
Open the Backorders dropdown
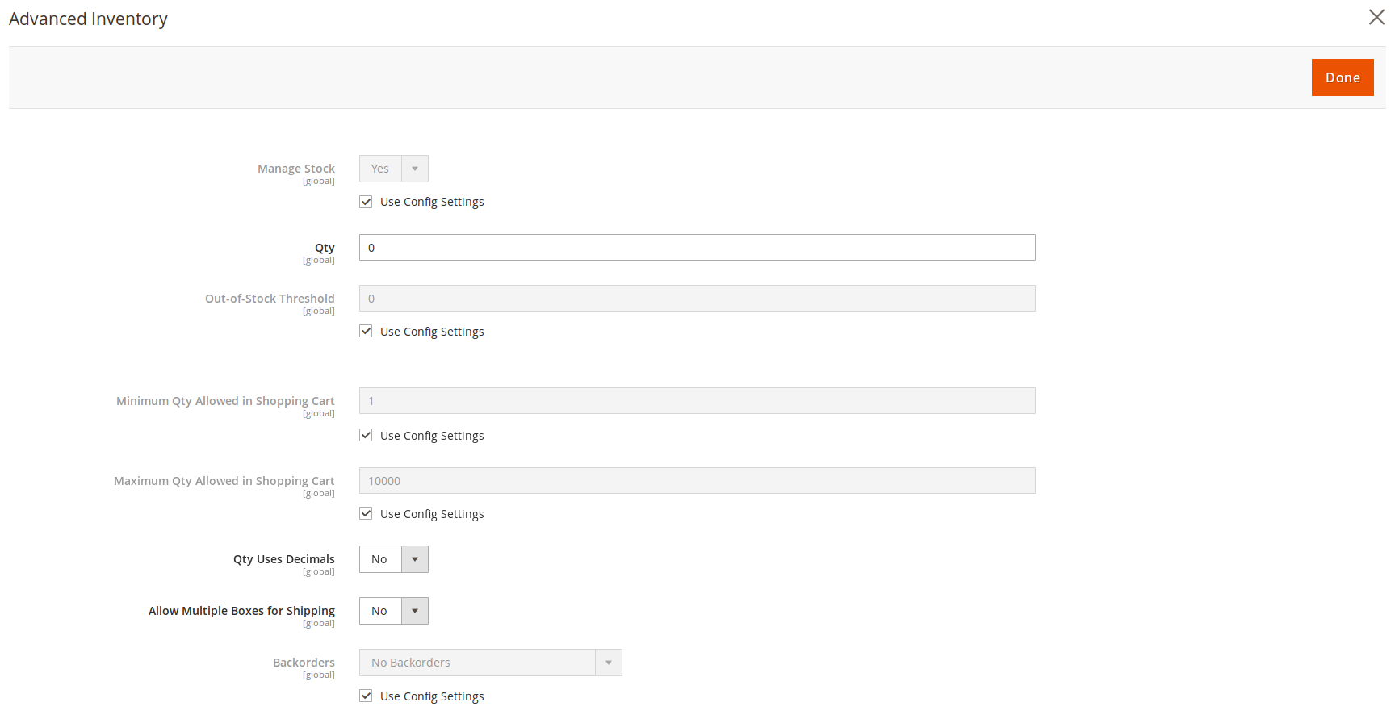[490, 663]
